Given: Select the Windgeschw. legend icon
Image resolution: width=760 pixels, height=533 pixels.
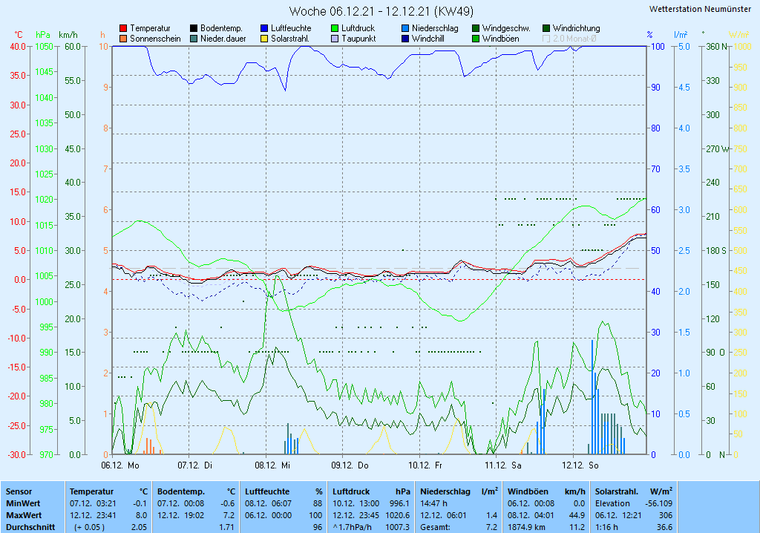Looking at the screenshot, I should pyautogui.click(x=476, y=28).
